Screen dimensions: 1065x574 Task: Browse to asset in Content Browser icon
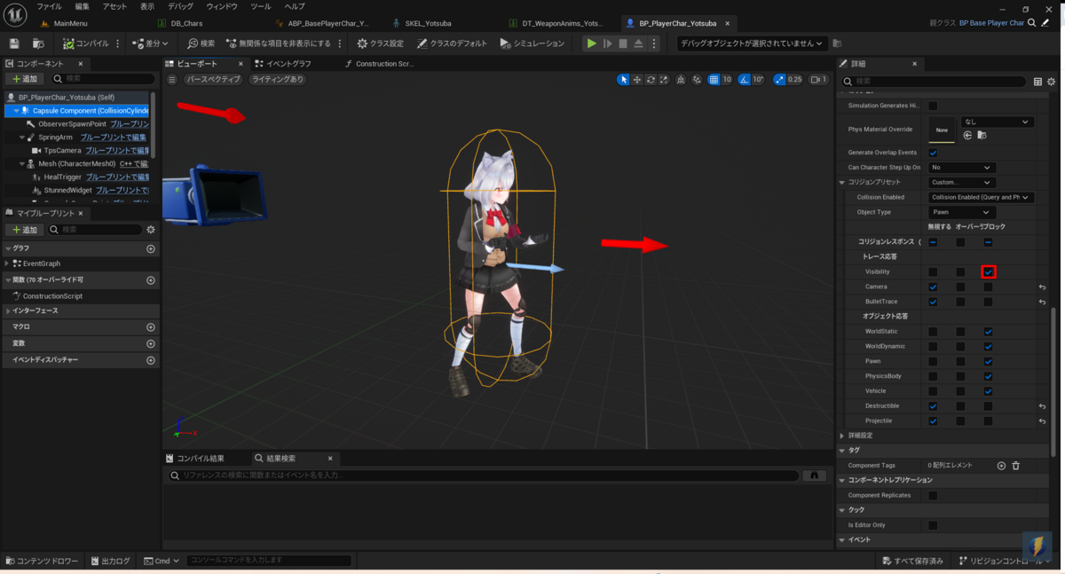pos(38,43)
